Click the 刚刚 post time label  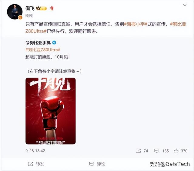point(29,16)
